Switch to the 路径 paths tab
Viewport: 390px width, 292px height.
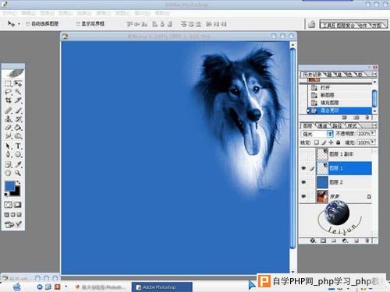337,126
